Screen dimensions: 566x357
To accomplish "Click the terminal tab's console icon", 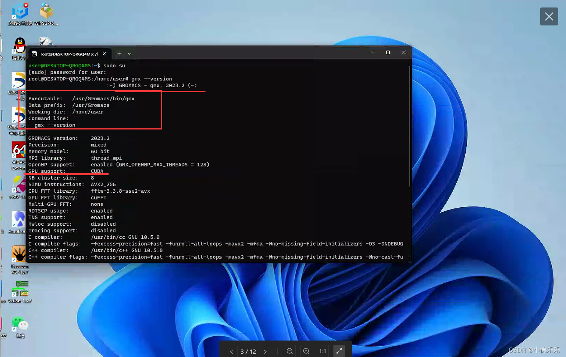I will click(x=34, y=54).
